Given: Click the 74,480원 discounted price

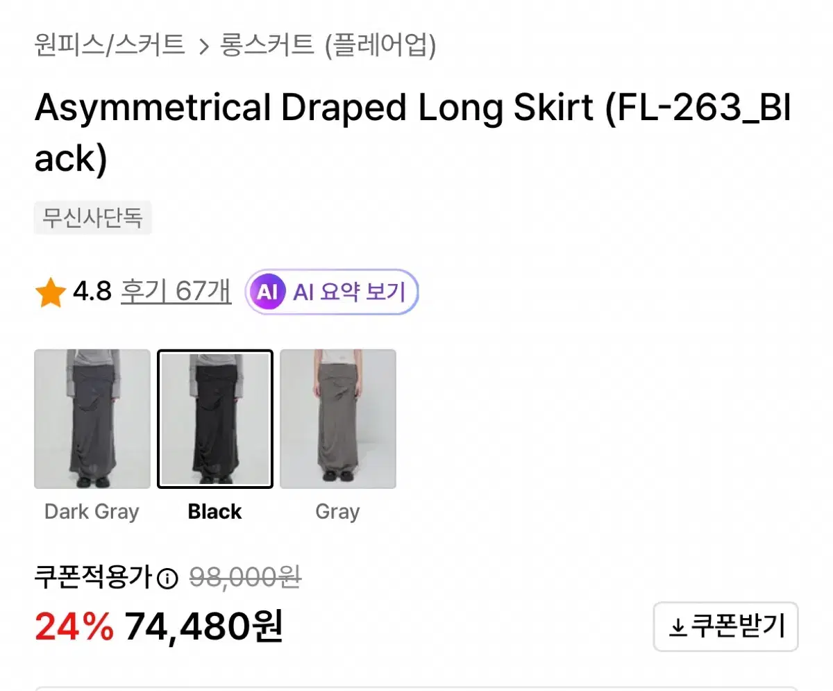Looking at the screenshot, I should [x=204, y=626].
